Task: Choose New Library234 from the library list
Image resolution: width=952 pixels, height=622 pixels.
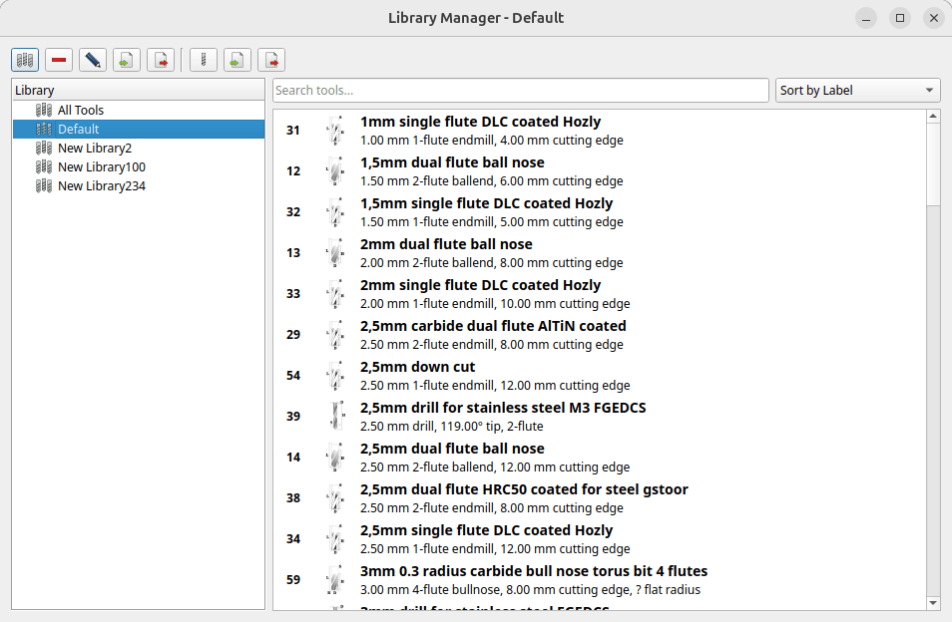Action: click(101, 186)
